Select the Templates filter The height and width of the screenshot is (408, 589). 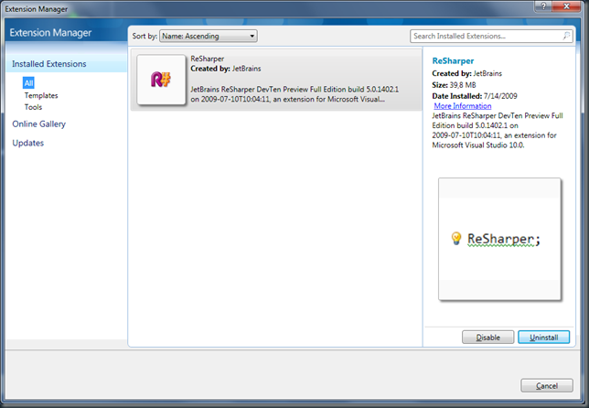[x=41, y=95]
